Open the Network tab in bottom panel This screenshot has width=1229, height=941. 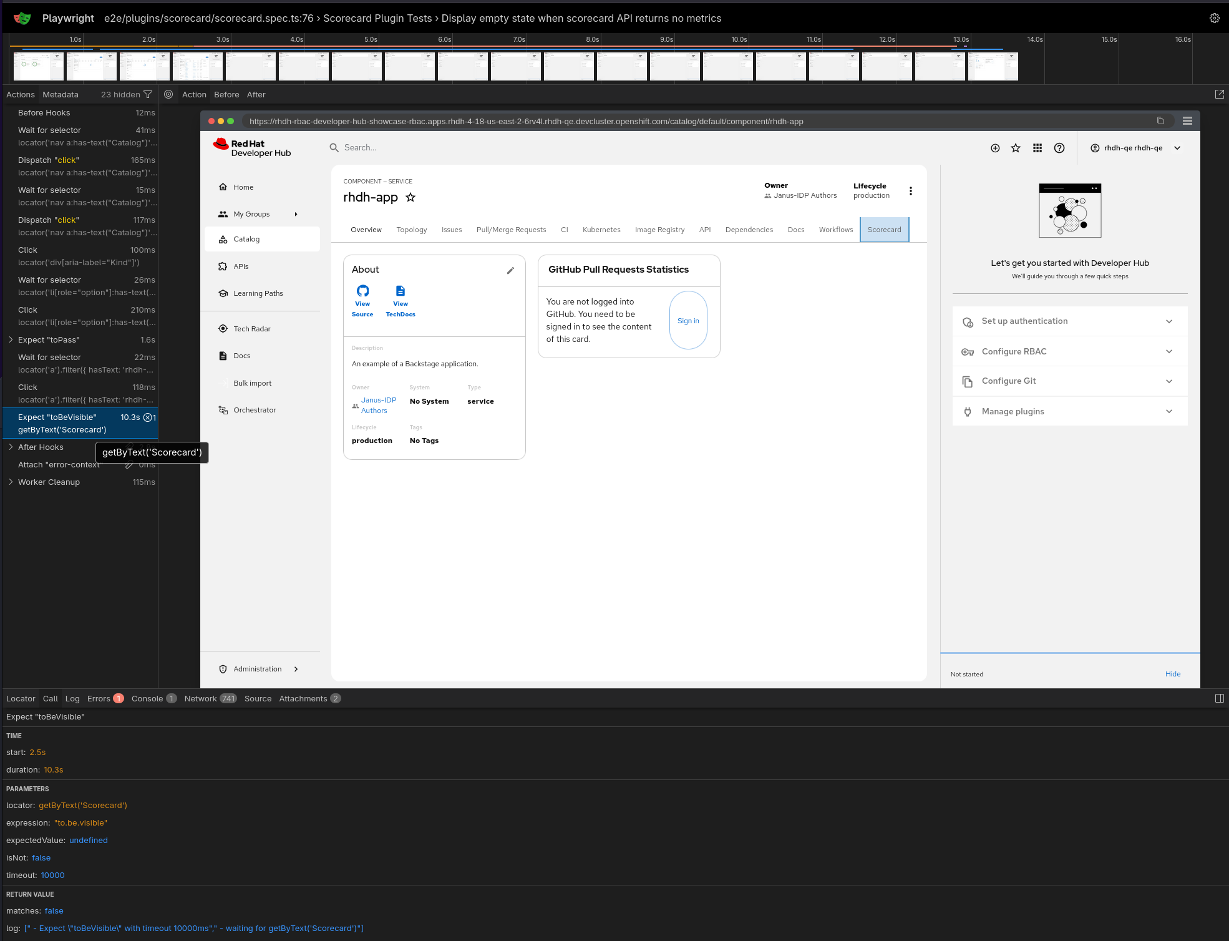pos(200,698)
